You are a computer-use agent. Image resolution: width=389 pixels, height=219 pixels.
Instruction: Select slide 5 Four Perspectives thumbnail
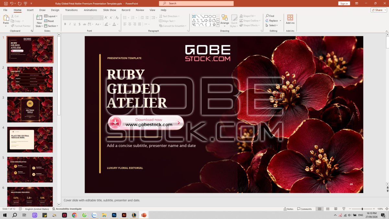click(30, 170)
